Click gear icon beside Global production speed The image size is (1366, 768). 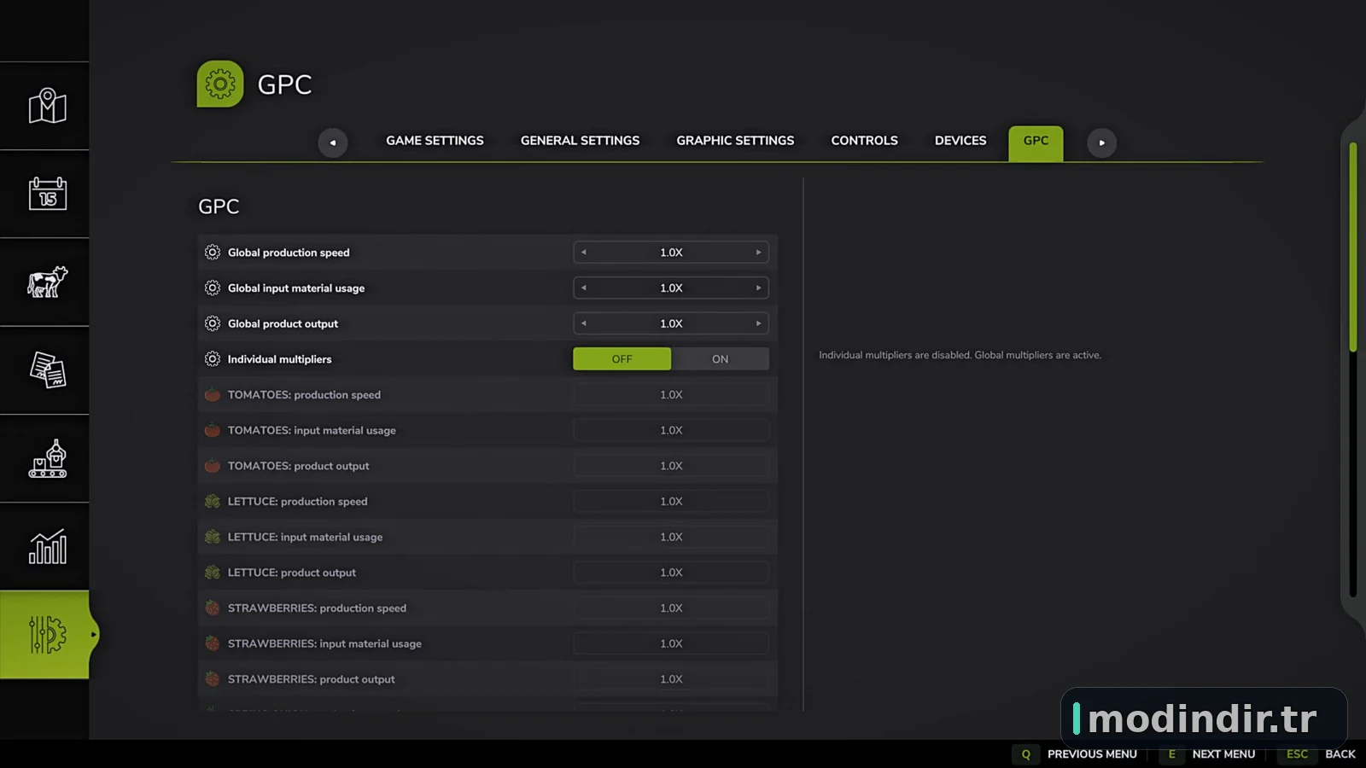coord(213,253)
